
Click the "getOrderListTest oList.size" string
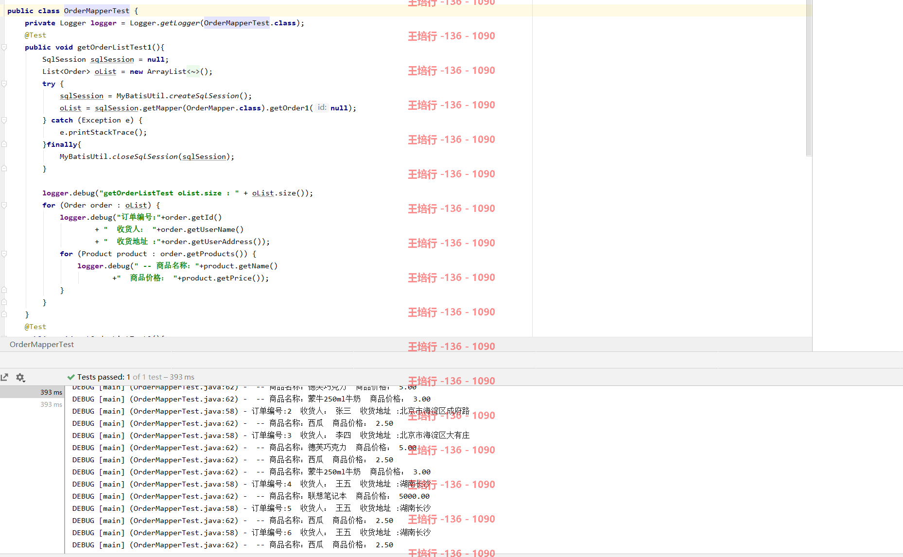169,193
